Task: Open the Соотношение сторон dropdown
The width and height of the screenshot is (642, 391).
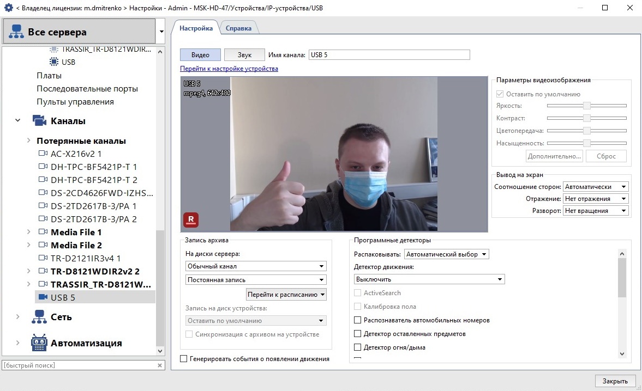Action: [595, 187]
